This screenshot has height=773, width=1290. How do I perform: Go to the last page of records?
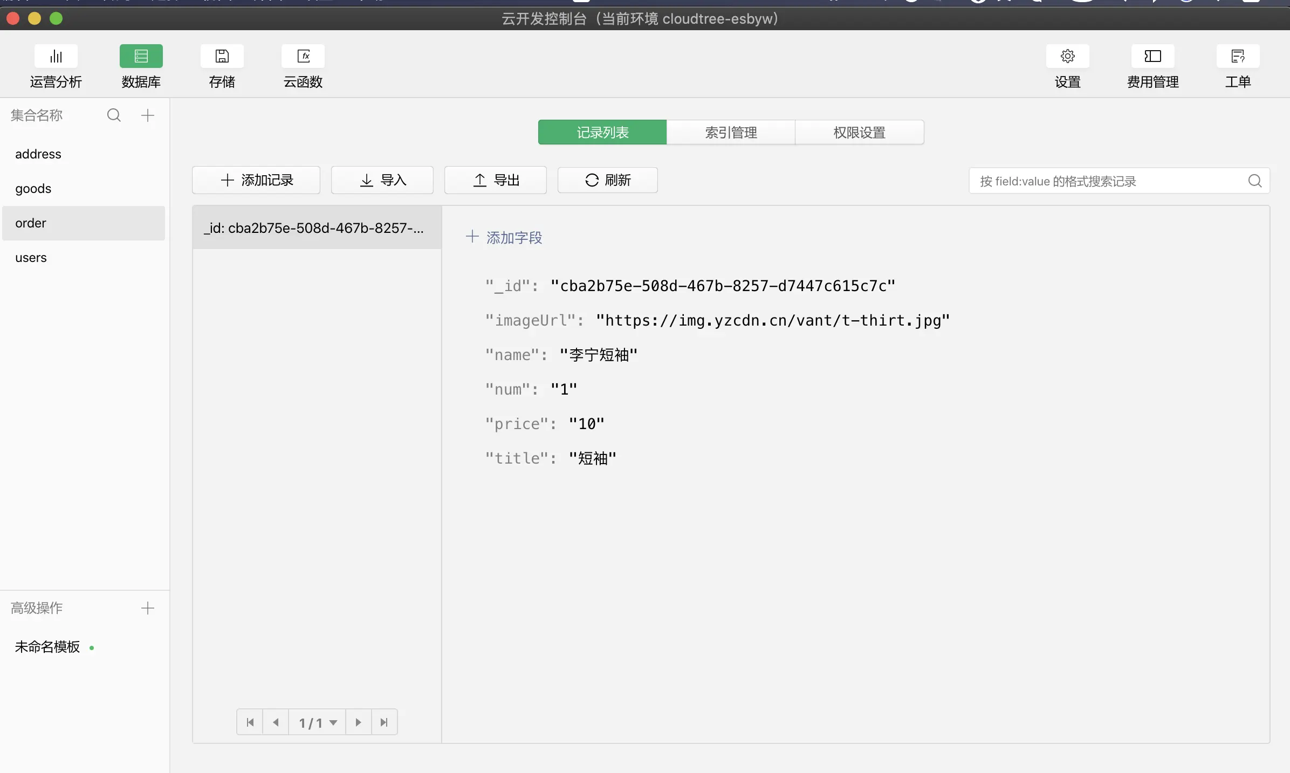[x=384, y=722]
